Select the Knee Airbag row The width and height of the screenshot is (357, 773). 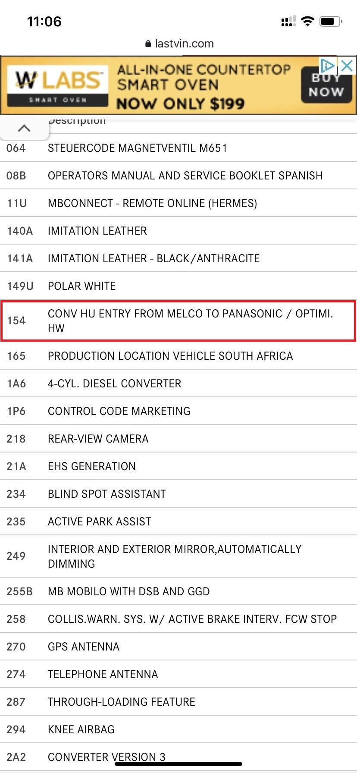point(178,729)
